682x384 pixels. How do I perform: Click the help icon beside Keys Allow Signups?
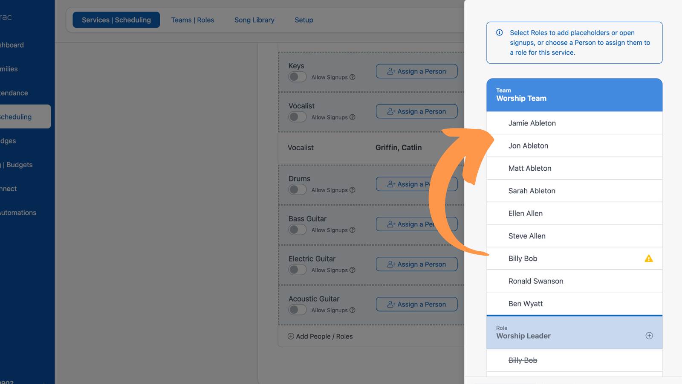click(x=353, y=77)
